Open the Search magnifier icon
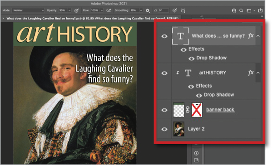This screenshot has width=272, height=165. coord(241,10)
